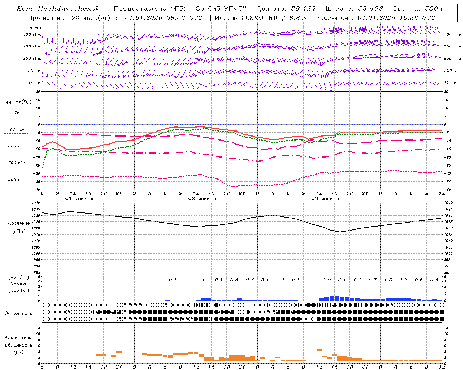Click the Рассчитано: 01.01.2025 10:39 UTC timestamp
The height and width of the screenshot is (370, 463).
point(375,18)
